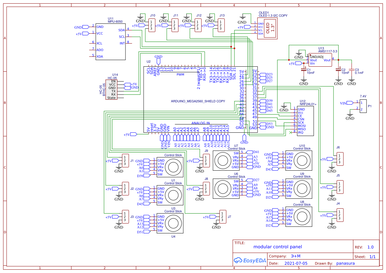Click the ANALOG IN section label
Screen dimensions: 386x273
click(x=201, y=122)
